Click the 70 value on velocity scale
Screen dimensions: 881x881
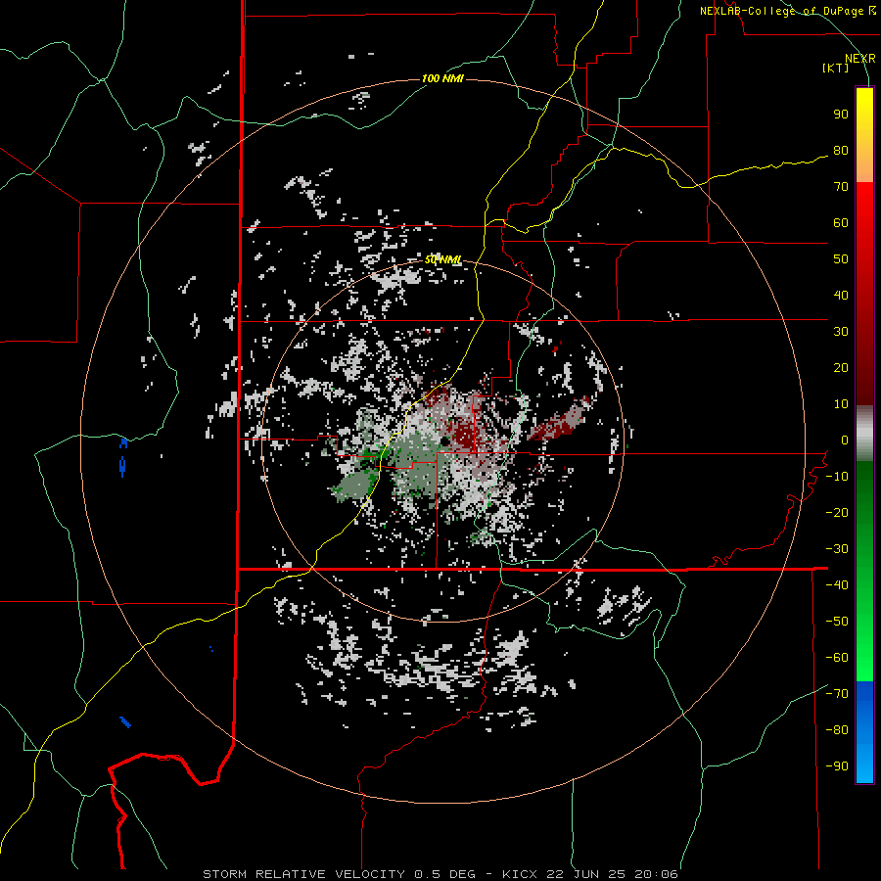click(841, 187)
